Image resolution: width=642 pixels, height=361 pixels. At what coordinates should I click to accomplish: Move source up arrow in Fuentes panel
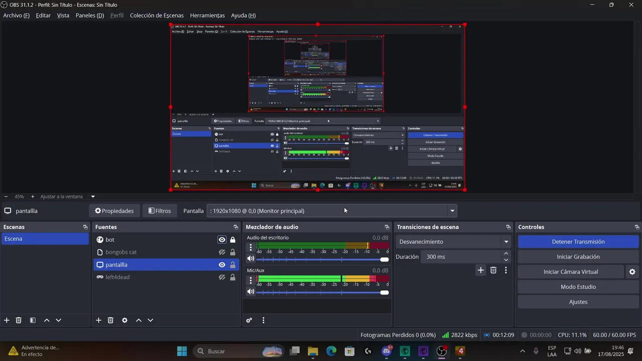[x=138, y=320]
